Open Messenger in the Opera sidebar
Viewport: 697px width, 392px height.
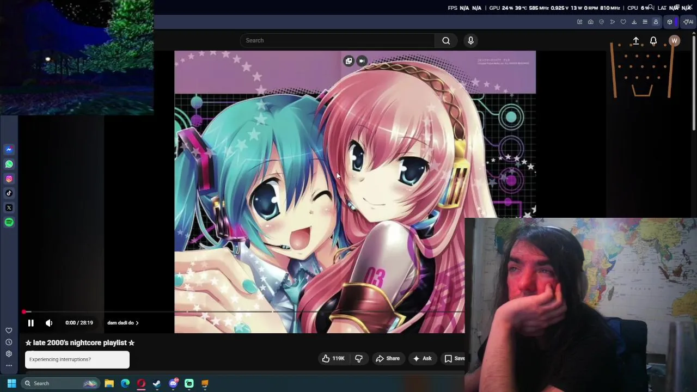coord(9,150)
